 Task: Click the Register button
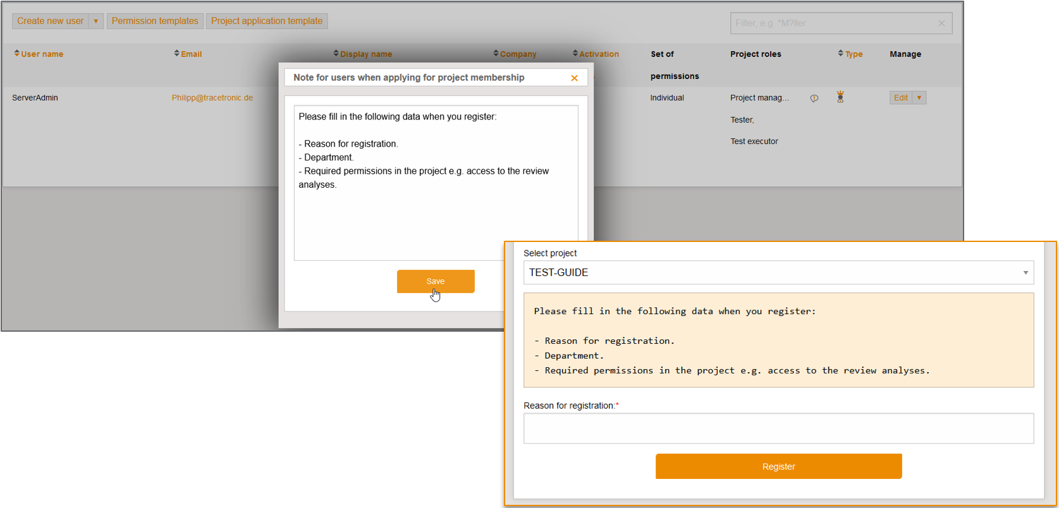click(x=778, y=466)
